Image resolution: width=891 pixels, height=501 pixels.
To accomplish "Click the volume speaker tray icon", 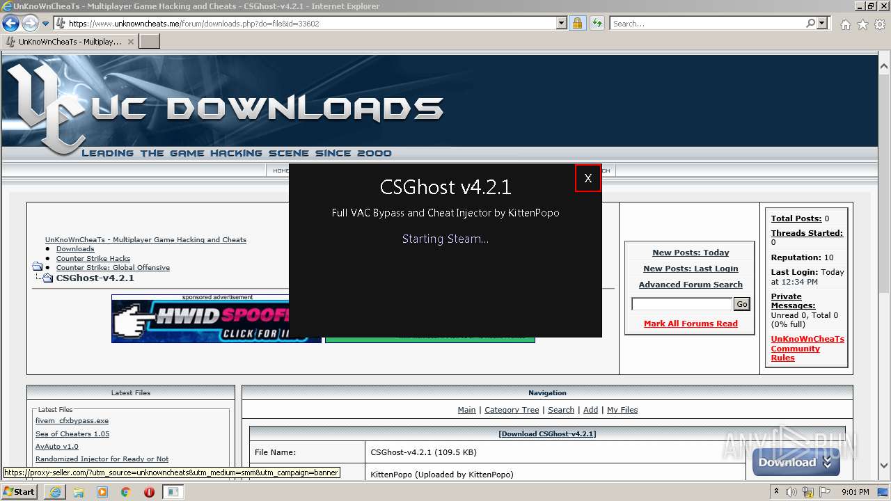I will click(x=791, y=492).
